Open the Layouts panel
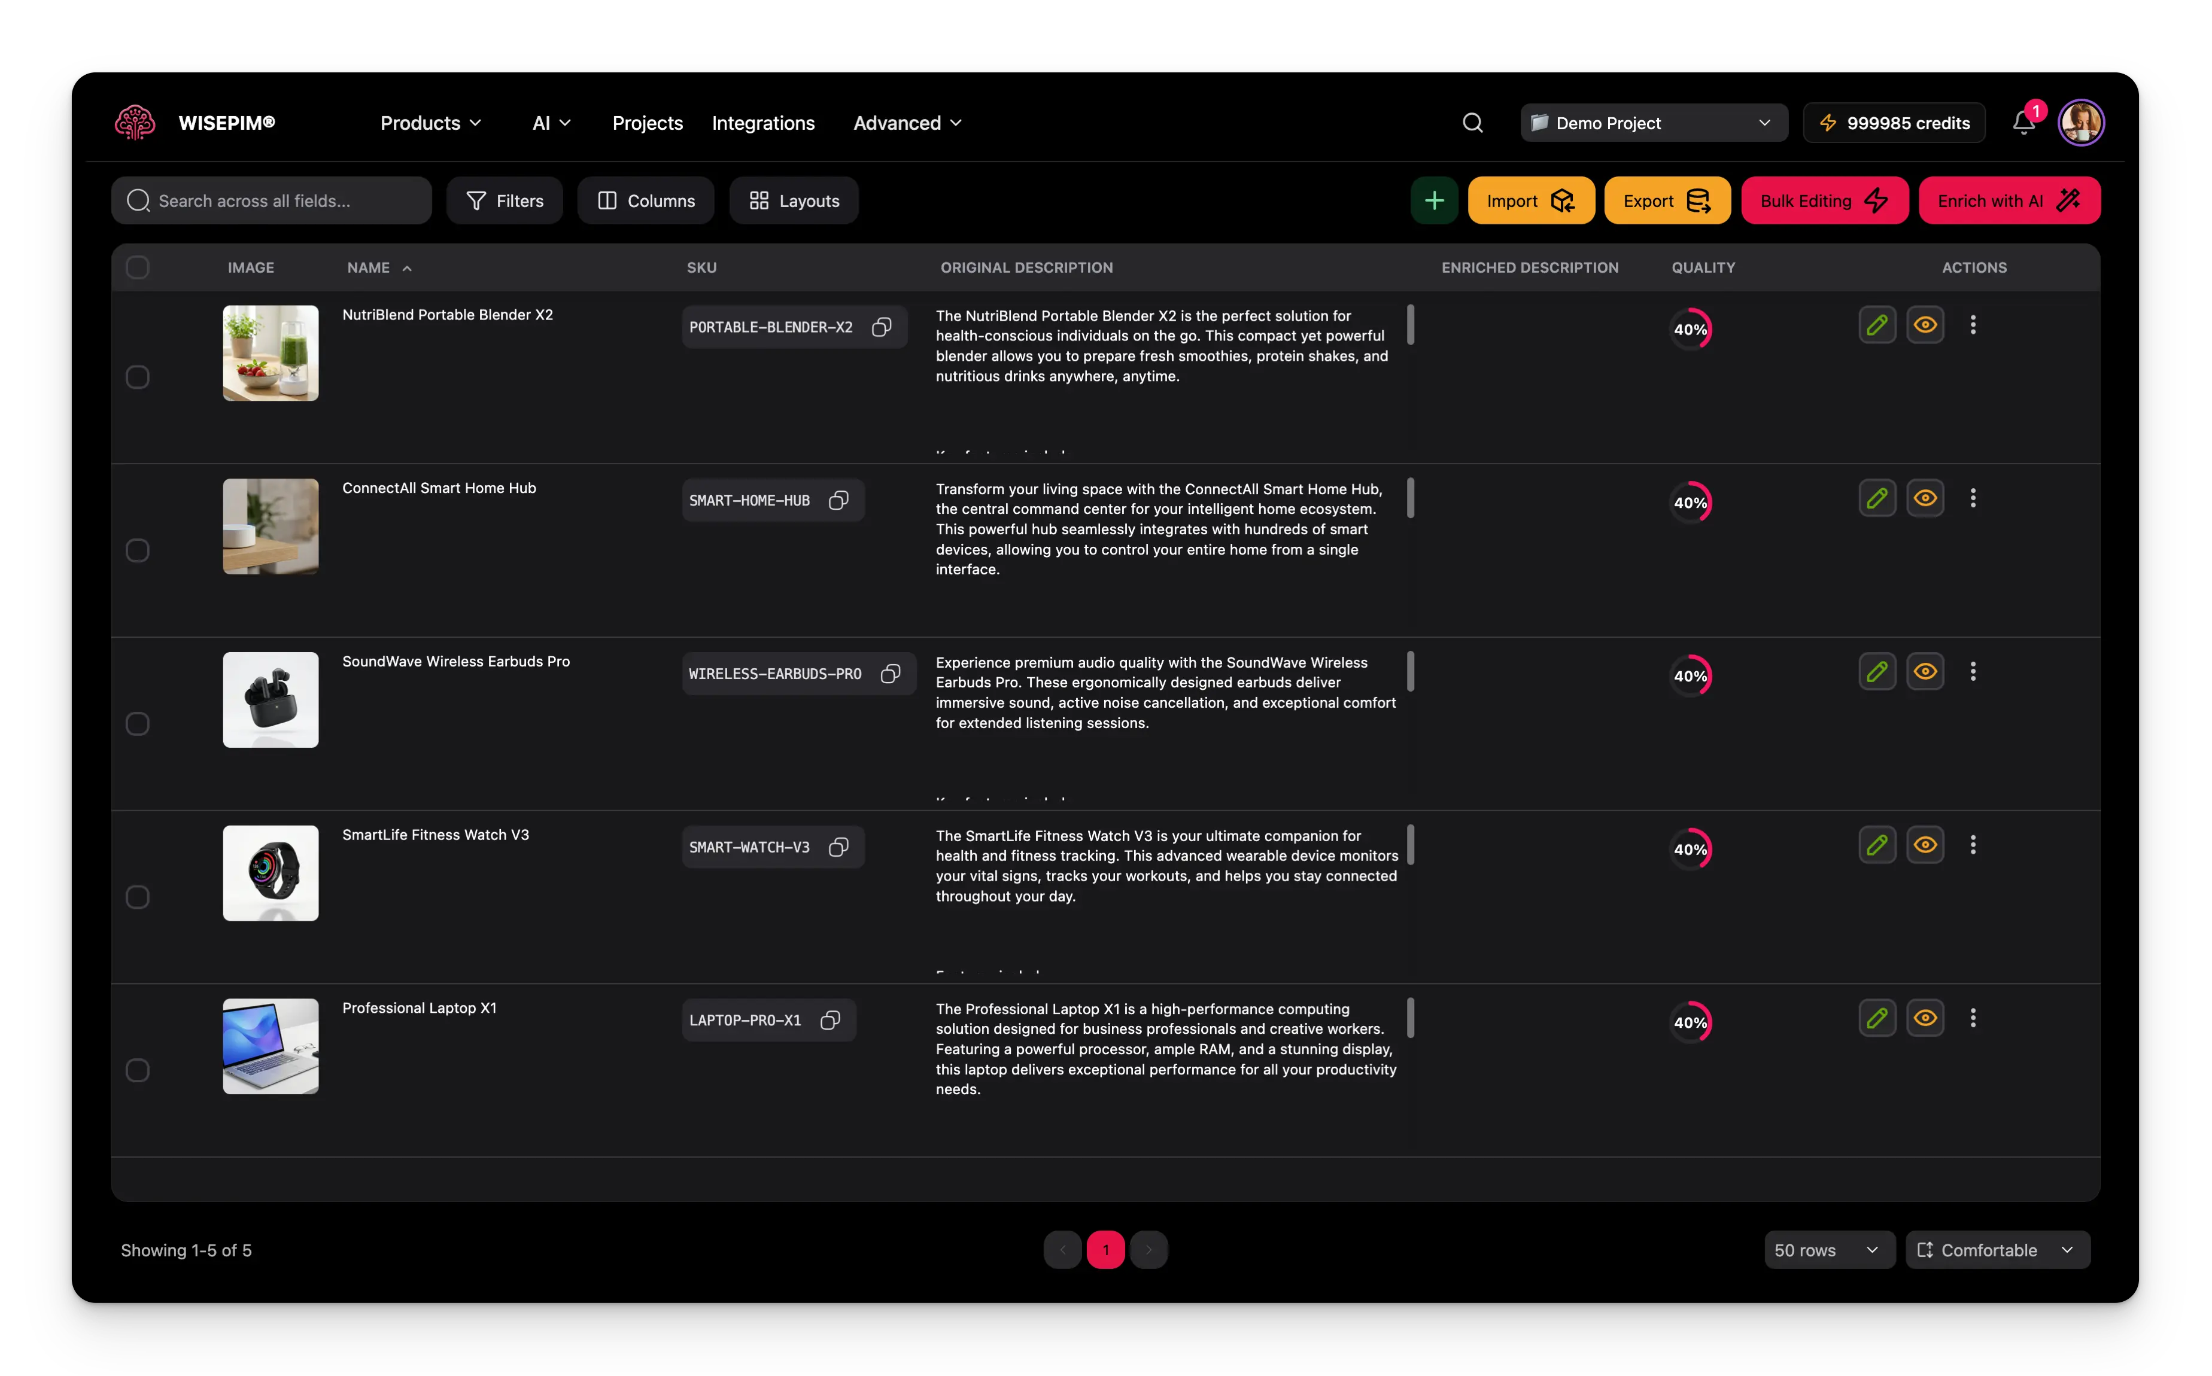2212x1376 pixels. pyautogui.click(x=793, y=200)
